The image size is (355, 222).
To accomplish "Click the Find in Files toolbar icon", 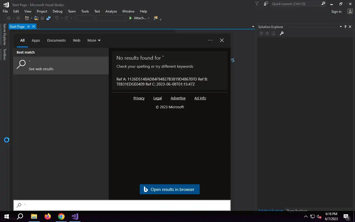I will point(156,18).
